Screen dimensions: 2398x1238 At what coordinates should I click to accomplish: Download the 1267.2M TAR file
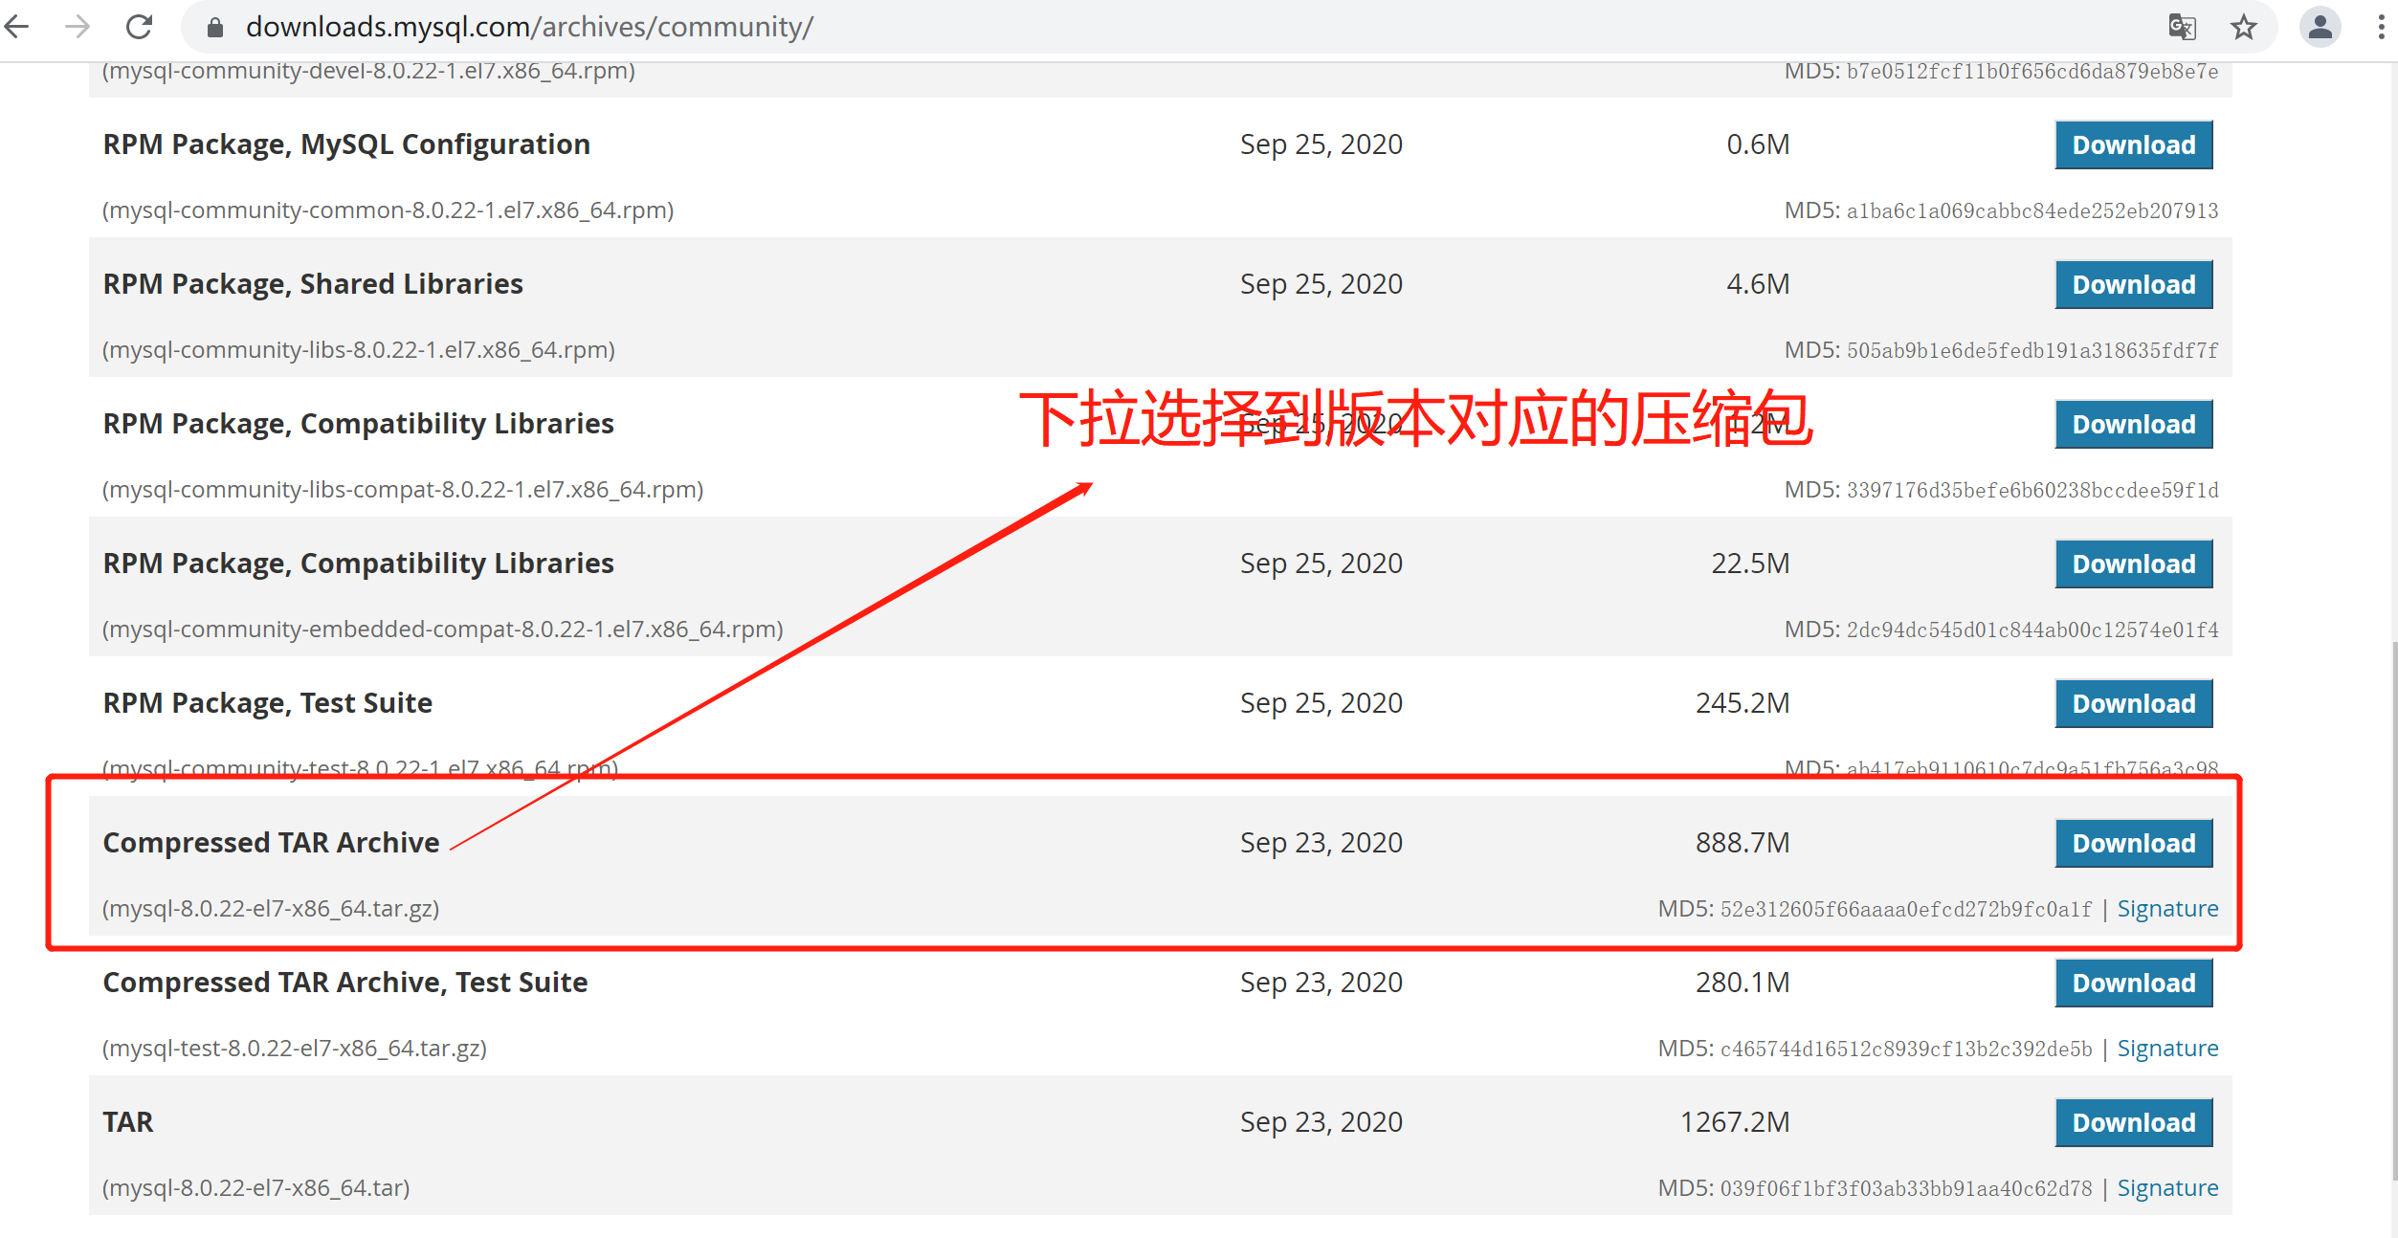(x=2133, y=1123)
